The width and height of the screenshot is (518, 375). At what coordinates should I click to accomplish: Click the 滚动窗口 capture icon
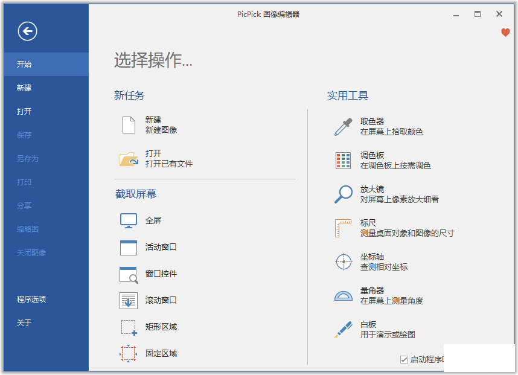coord(129,301)
